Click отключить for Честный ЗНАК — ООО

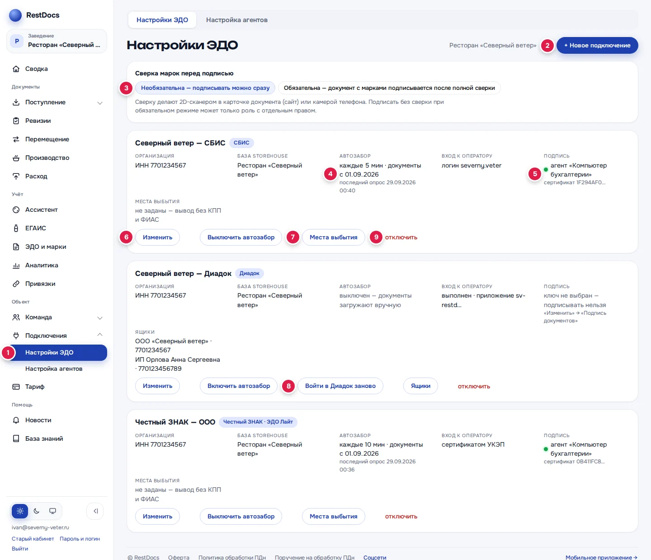401,517
